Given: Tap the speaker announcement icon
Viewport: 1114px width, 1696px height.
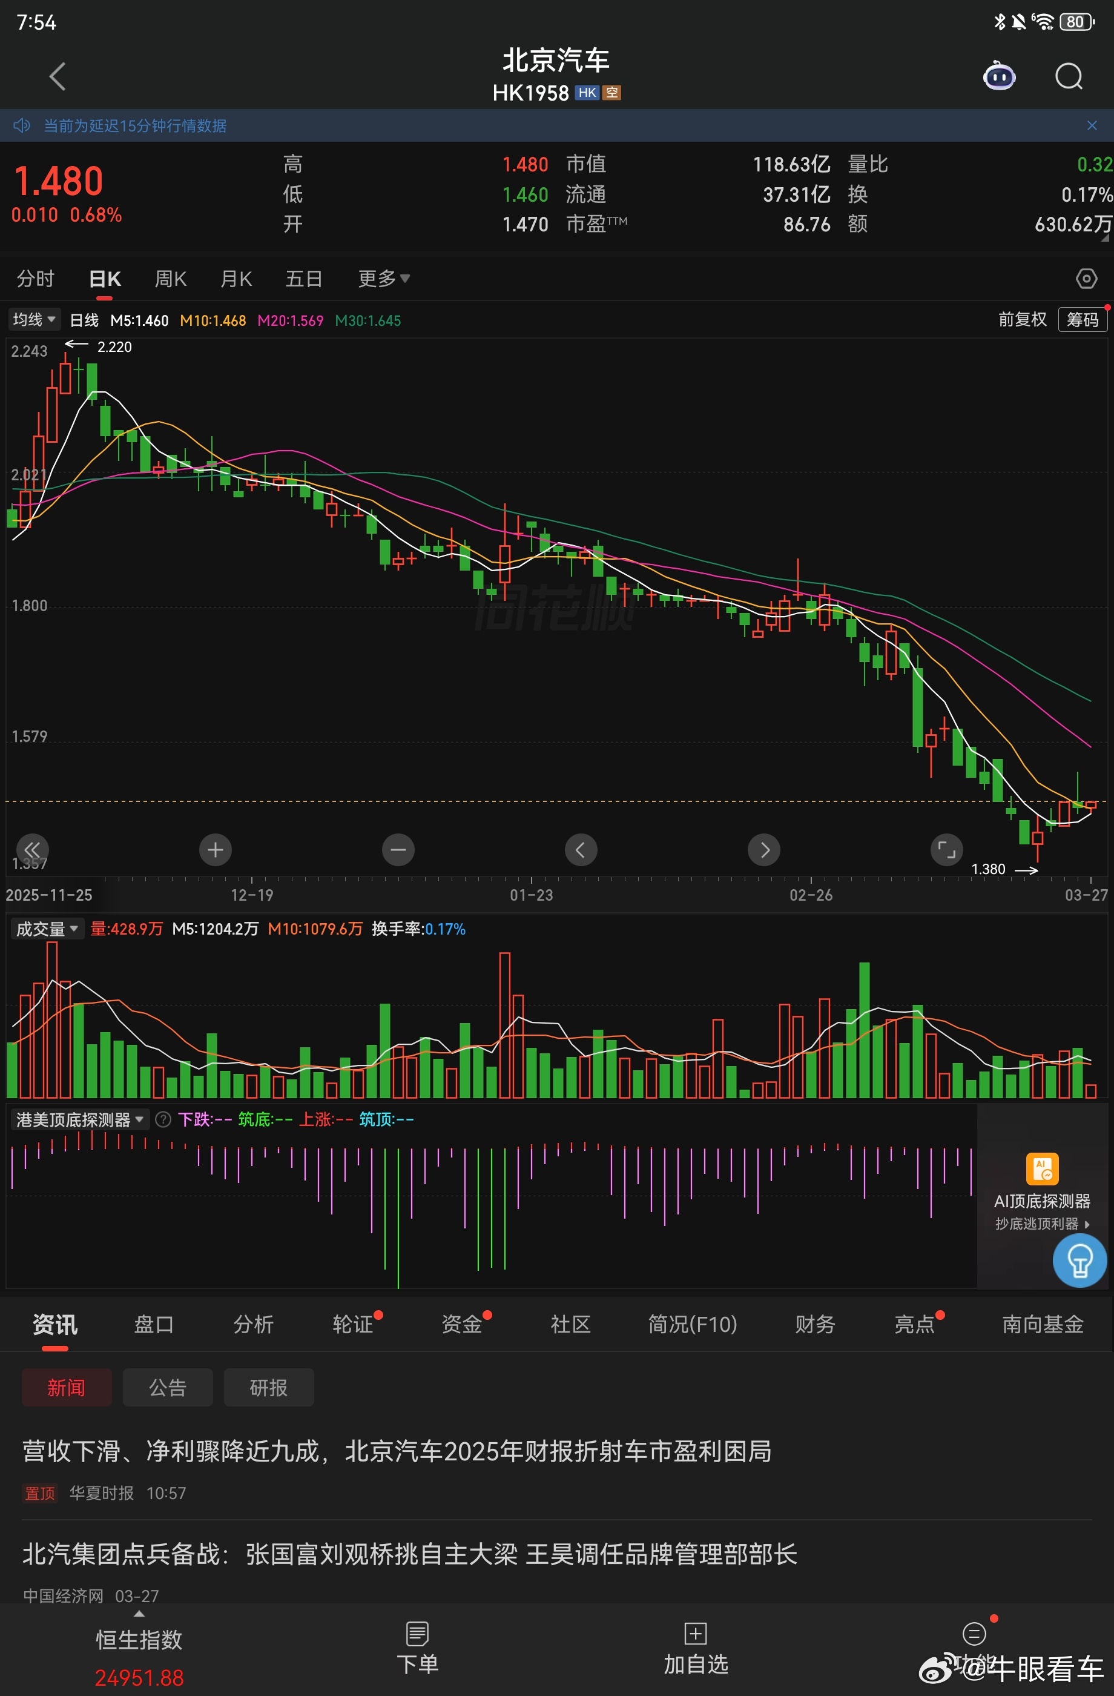Looking at the screenshot, I should click(x=21, y=125).
